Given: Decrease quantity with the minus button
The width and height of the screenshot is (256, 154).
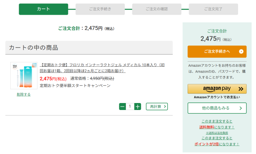Looking at the screenshot, I should point(122,107).
